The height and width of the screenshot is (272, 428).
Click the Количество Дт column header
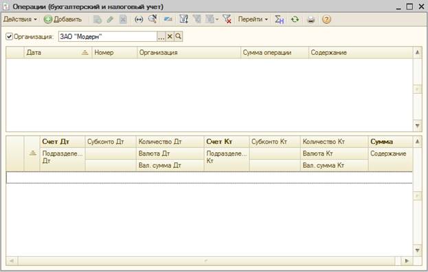coord(170,142)
